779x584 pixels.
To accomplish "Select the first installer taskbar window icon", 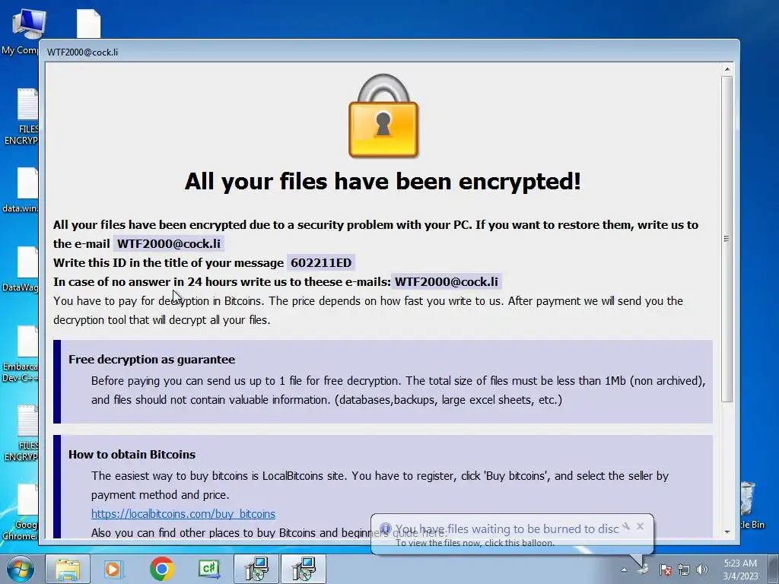I will point(257,569).
